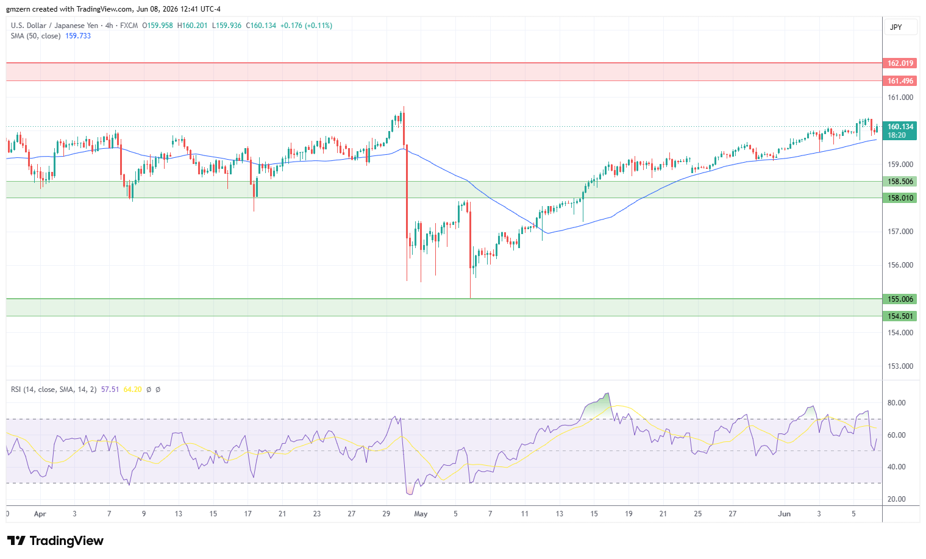The height and width of the screenshot is (559, 926).
Task: Click the 40.00 RSI axis level
Action: pyautogui.click(x=896, y=467)
